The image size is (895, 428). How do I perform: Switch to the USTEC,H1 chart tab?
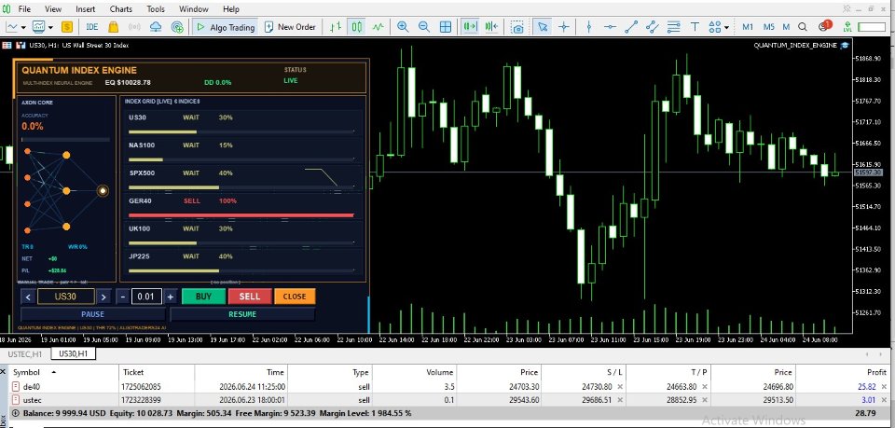(25, 353)
